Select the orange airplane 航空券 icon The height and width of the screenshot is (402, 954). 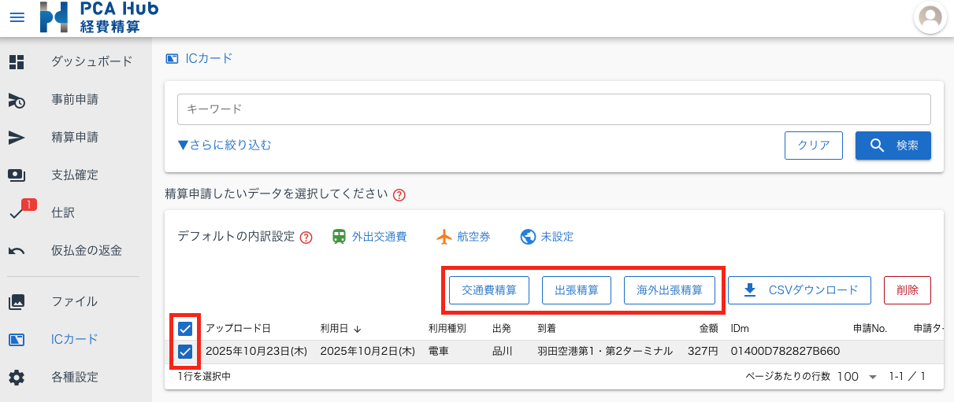444,237
